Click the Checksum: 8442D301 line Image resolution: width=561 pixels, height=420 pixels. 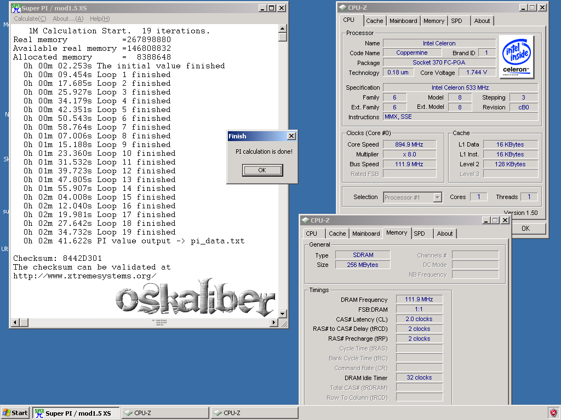[x=57, y=258]
